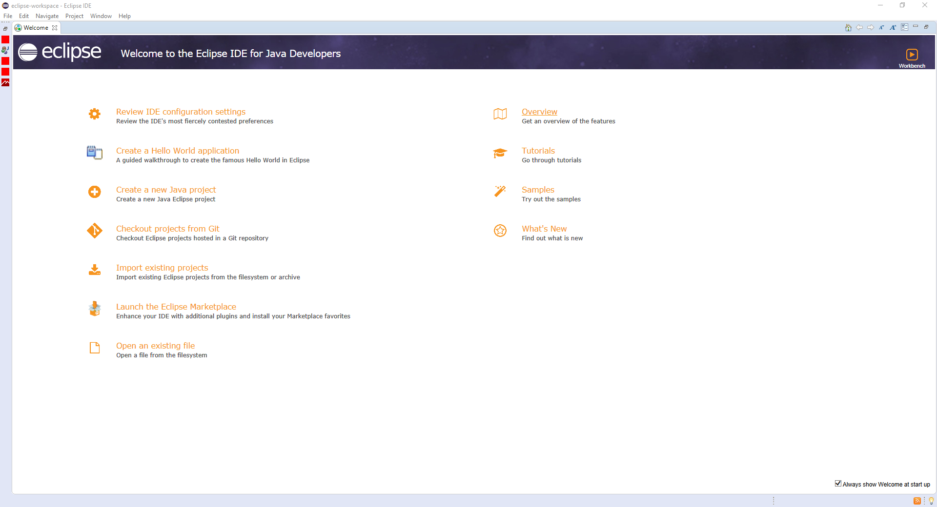Uncheck Always show Welcome at start up
This screenshot has height=507, width=937.
[x=838, y=484]
